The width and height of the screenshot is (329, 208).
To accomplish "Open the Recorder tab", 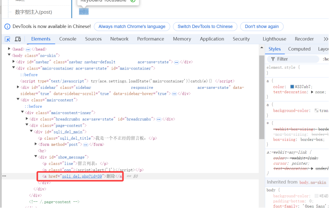I will [304, 39].
